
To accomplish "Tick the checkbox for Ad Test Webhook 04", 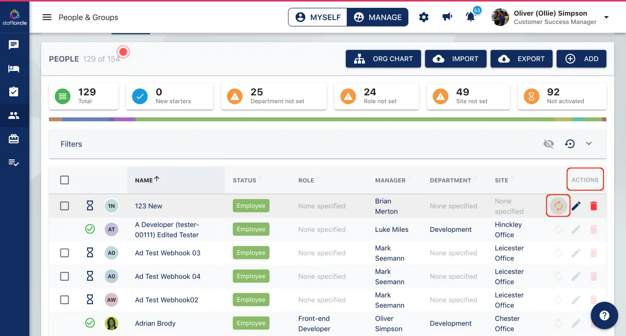I will tap(65, 277).
